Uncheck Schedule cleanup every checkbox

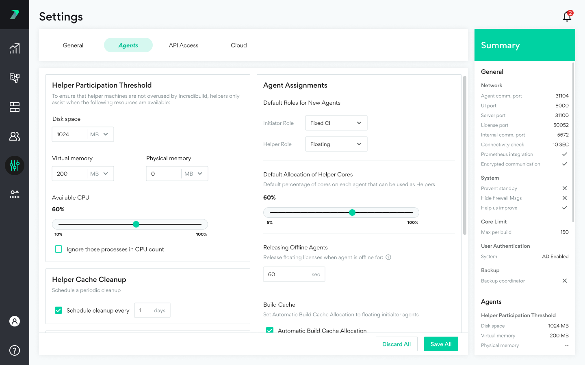tap(58, 310)
